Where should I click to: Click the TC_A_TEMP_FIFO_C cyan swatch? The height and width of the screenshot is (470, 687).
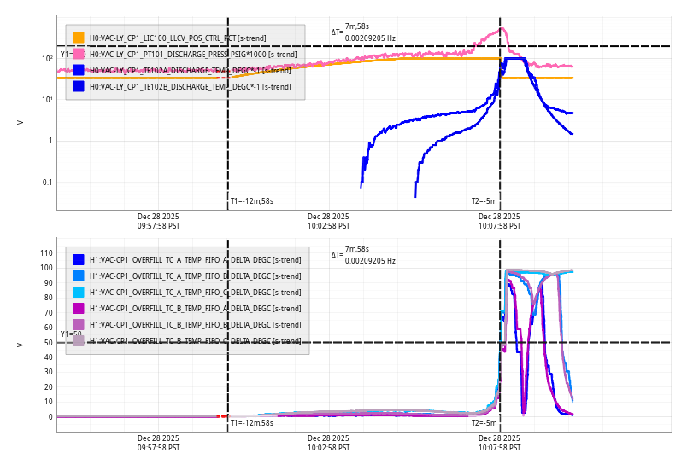pyautogui.click(x=79, y=292)
